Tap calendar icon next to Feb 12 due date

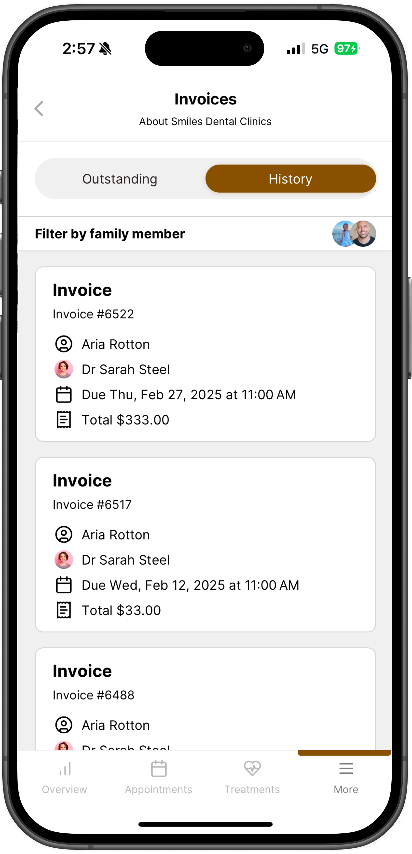pyautogui.click(x=64, y=585)
